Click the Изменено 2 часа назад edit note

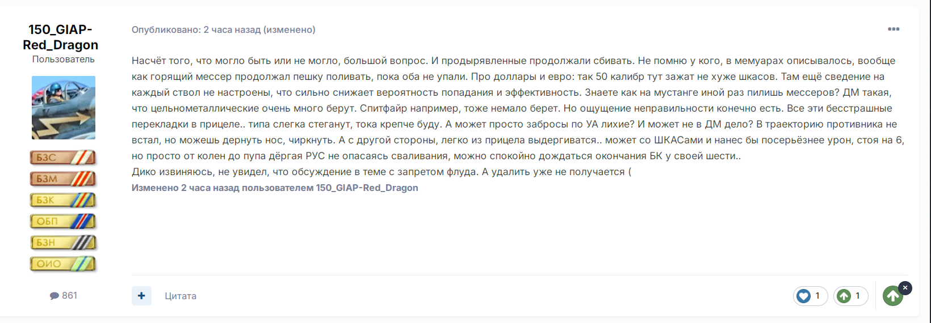pyautogui.click(x=275, y=188)
